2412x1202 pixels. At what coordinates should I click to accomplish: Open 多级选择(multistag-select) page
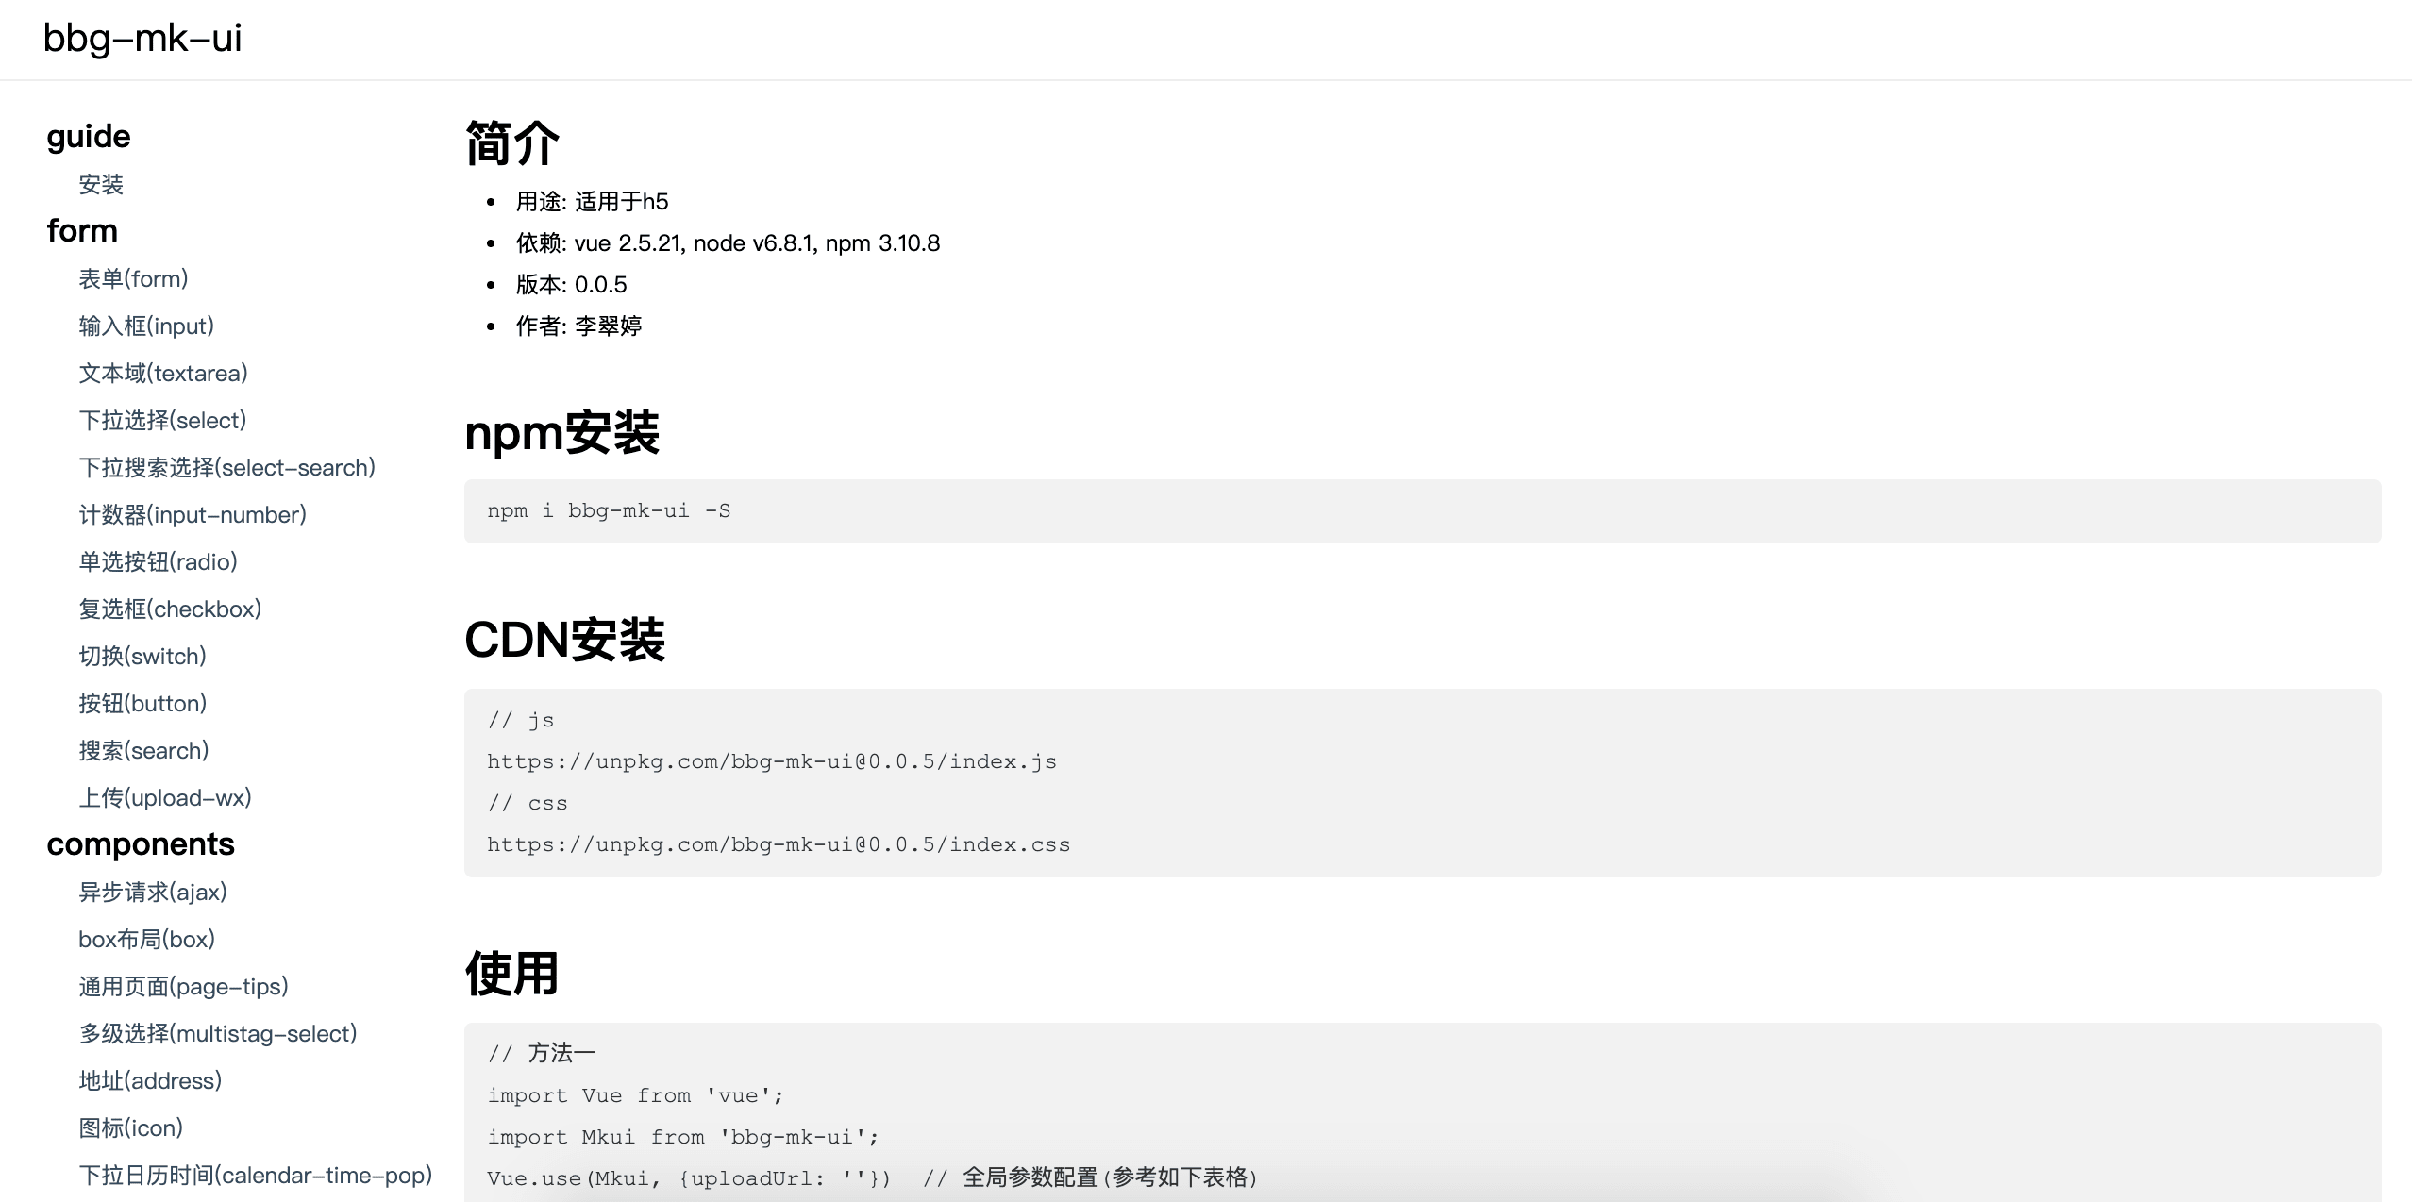(x=218, y=1033)
